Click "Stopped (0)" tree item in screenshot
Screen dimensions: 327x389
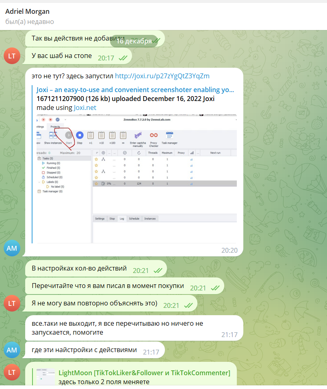pyautogui.click(x=54, y=173)
